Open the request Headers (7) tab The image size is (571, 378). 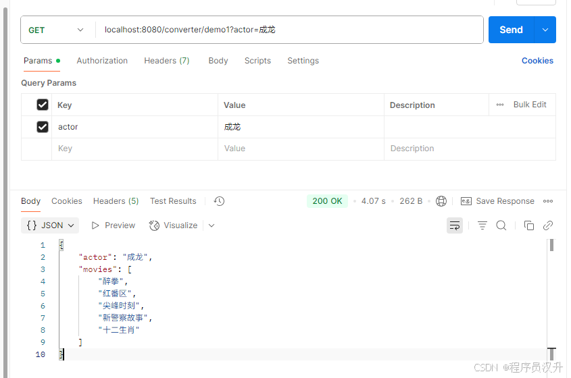167,61
